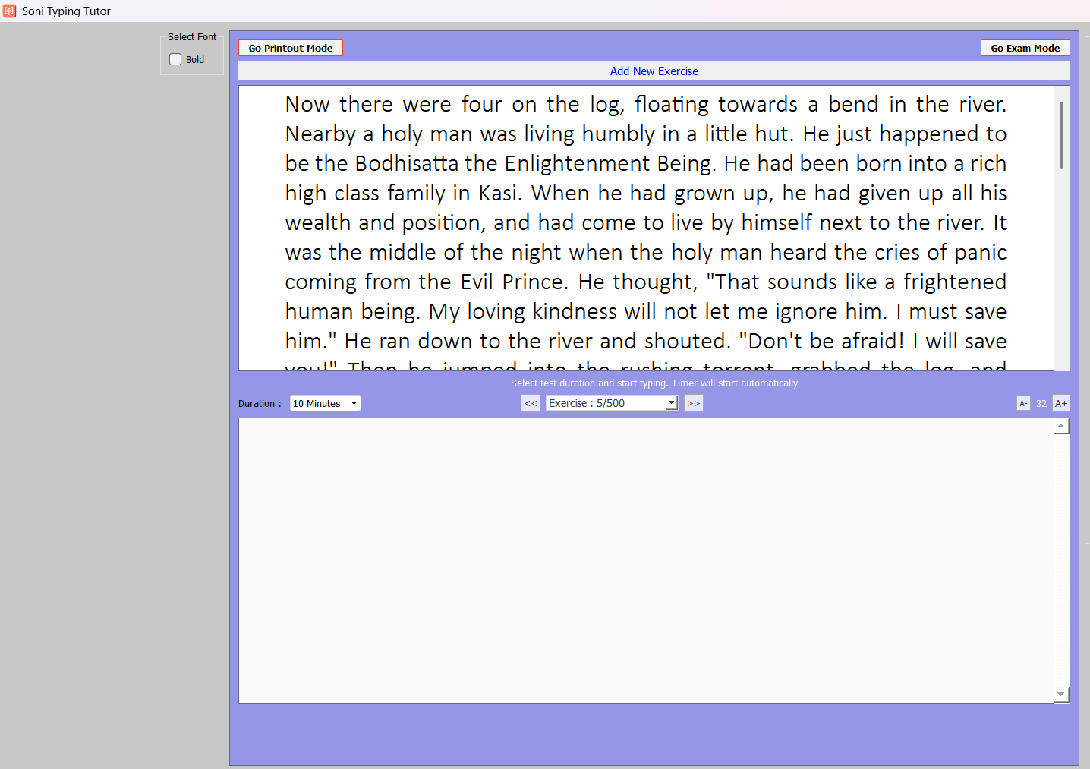Click the Soni Typing Tutor window title

pyautogui.click(x=66, y=11)
